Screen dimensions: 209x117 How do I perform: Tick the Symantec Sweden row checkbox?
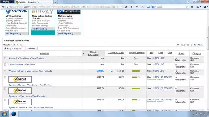point(5,100)
